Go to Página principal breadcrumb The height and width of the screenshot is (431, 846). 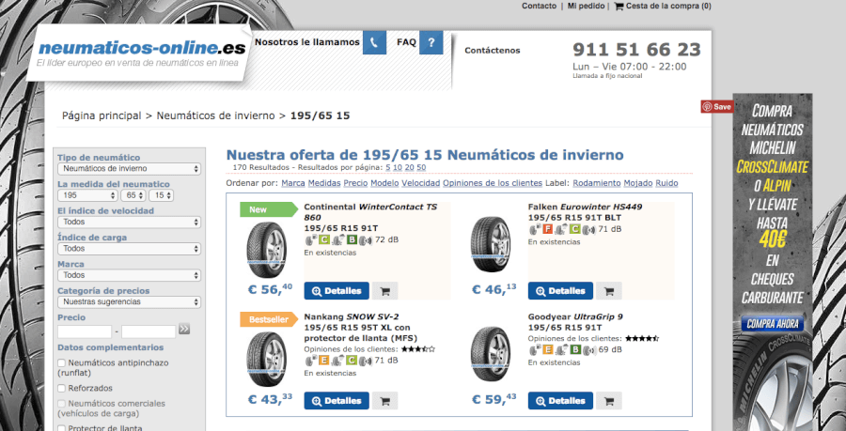[x=102, y=115]
